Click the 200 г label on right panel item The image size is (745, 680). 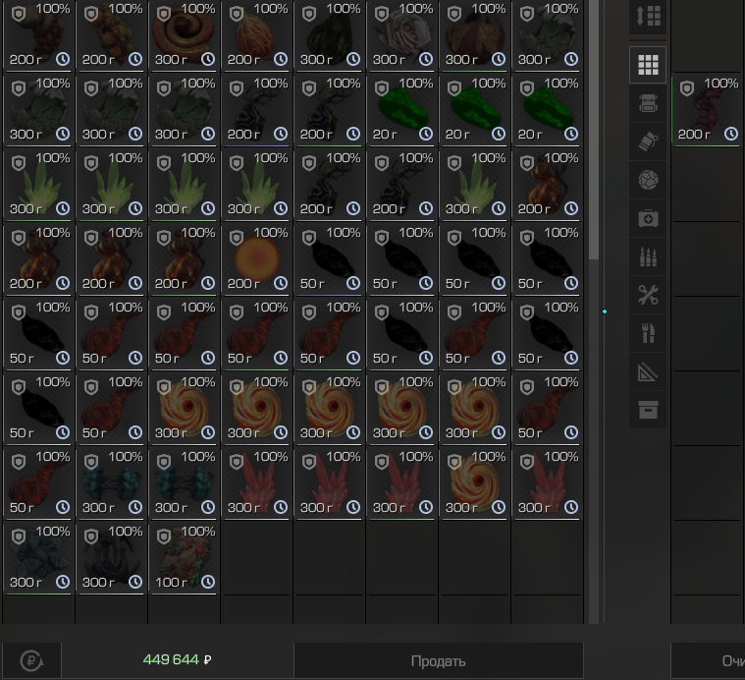694,135
